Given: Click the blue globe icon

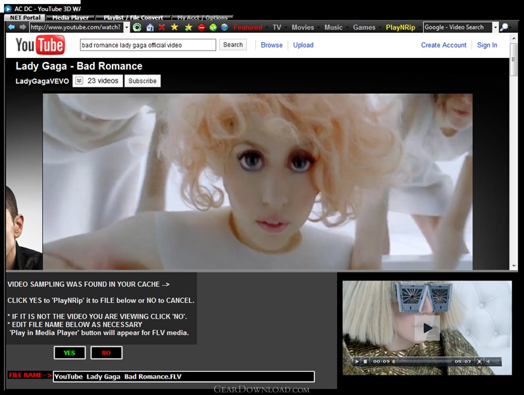Looking at the screenshot, I should [x=224, y=28].
